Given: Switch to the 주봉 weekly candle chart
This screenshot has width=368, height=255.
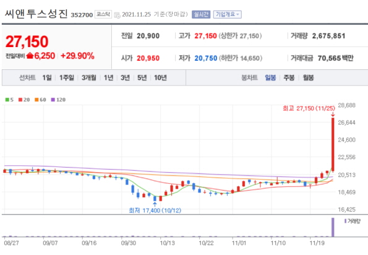Looking at the screenshot, I should (289, 77).
